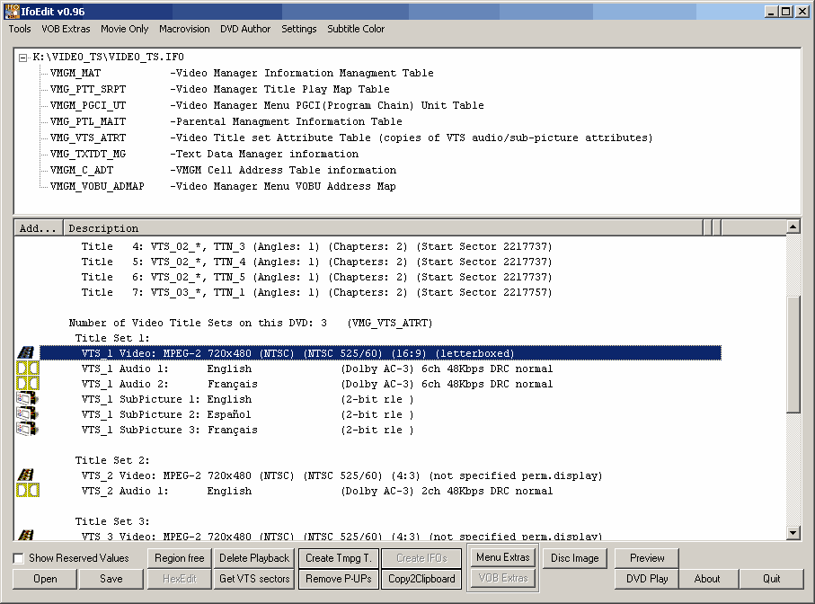This screenshot has height=604, width=815.
Task: Open the Settings menu
Action: tap(299, 29)
